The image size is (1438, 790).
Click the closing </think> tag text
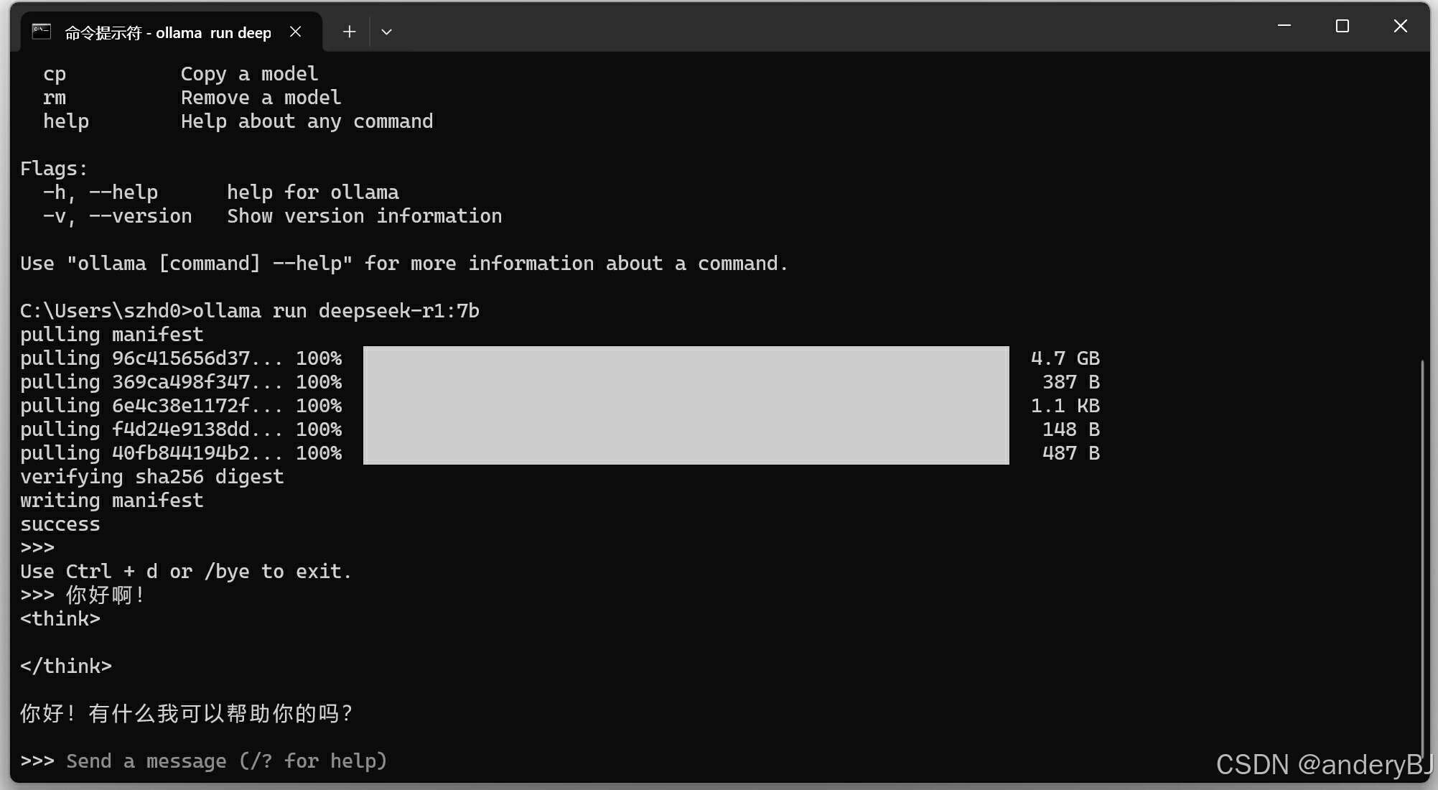click(66, 666)
